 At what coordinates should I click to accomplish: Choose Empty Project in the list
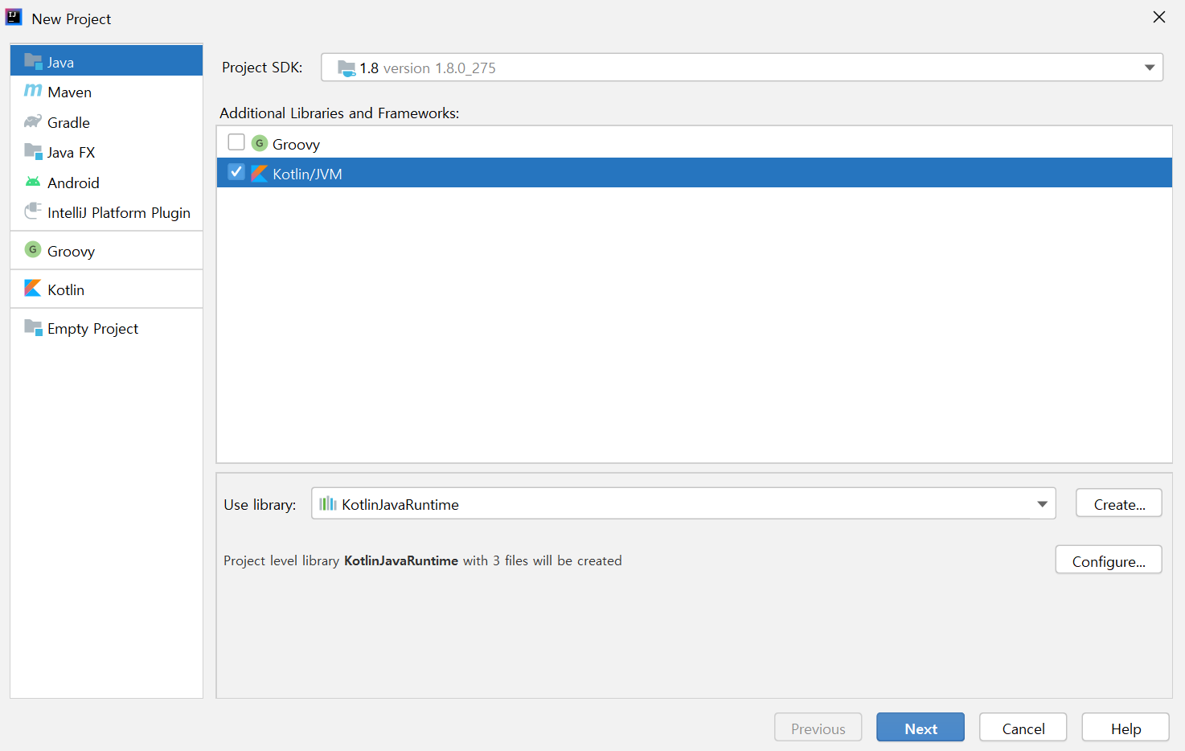pyautogui.click(x=106, y=328)
